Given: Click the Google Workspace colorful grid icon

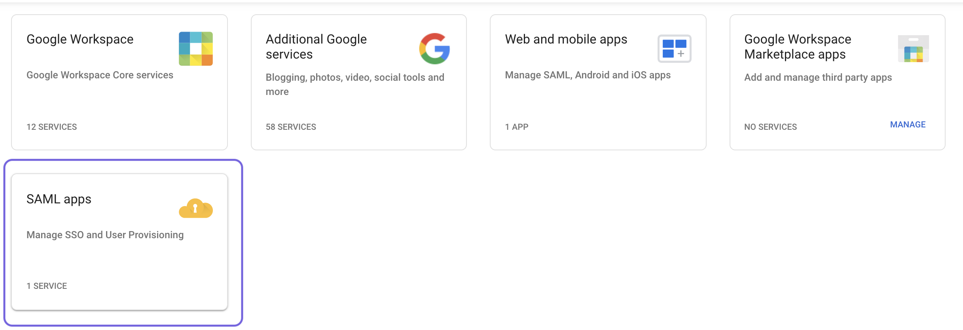Looking at the screenshot, I should 195,49.
